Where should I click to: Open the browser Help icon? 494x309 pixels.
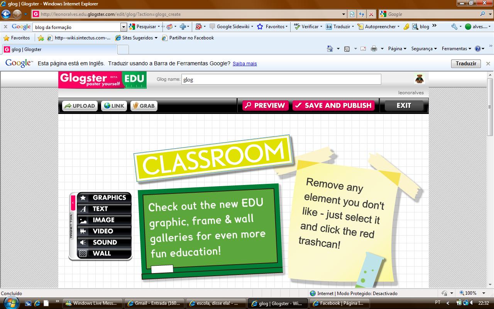click(478, 49)
